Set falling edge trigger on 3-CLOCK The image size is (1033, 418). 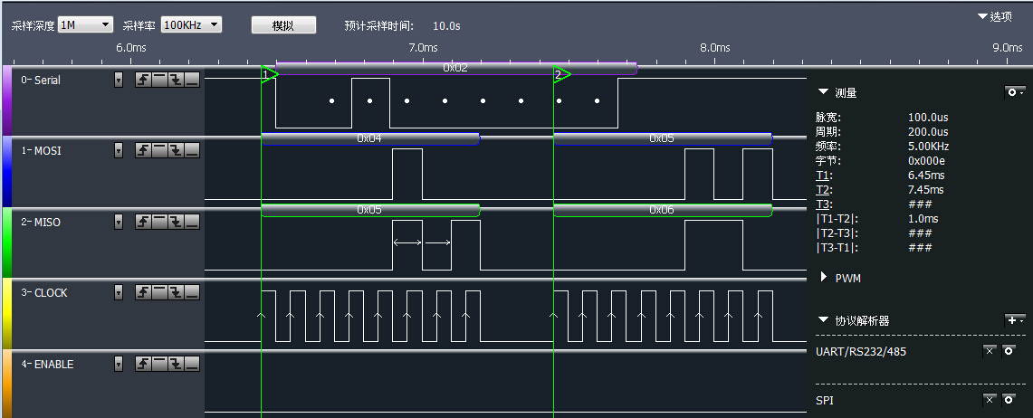coord(176,292)
